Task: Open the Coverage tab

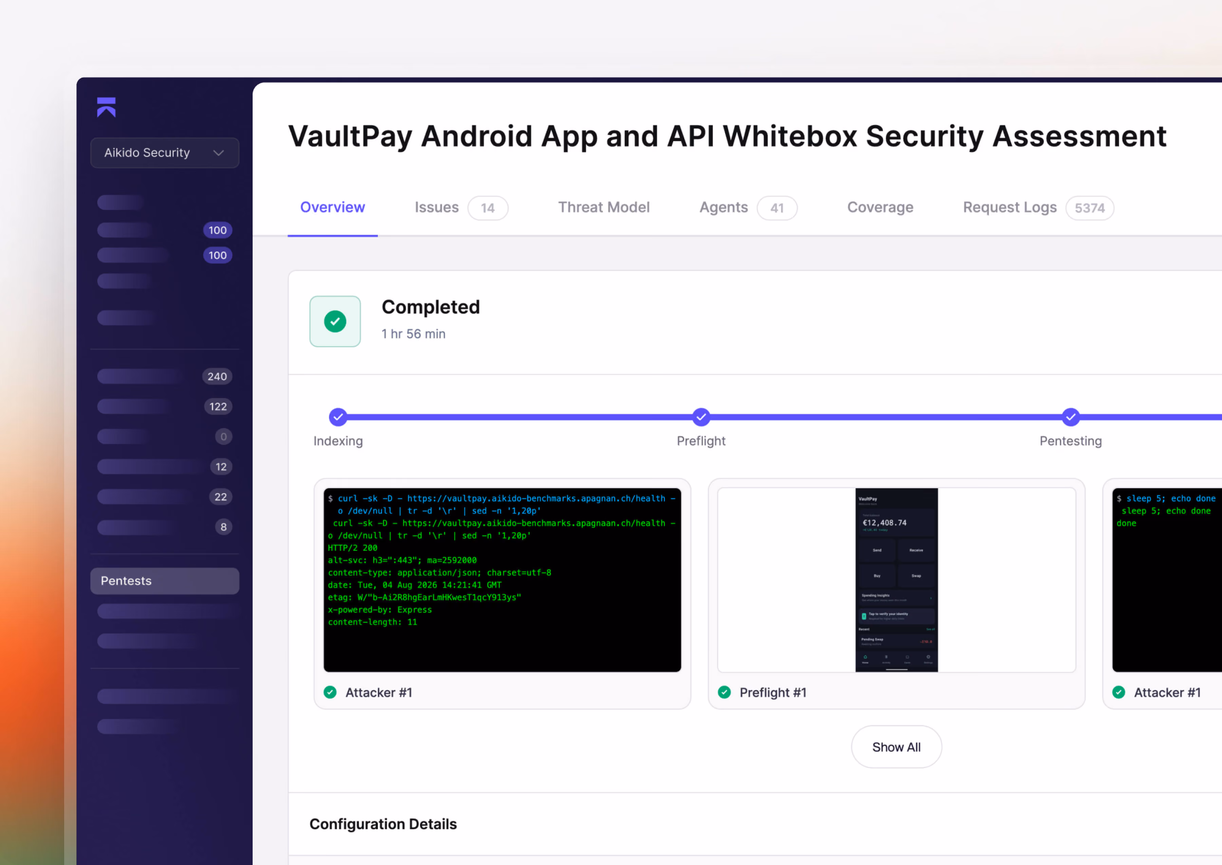Action: [881, 207]
